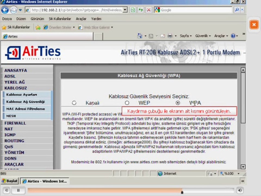Image resolution: width=261 pixels, height=196 pixels.
Task: Expand the command bar overflow chevron
Action: point(244,34)
